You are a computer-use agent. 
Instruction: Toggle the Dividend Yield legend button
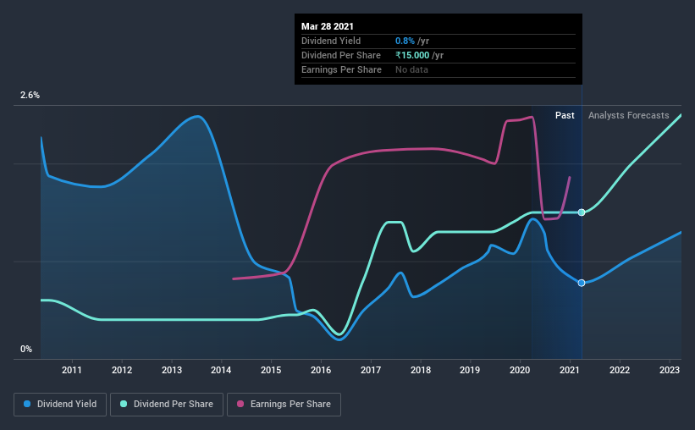pyautogui.click(x=60, y=405)
